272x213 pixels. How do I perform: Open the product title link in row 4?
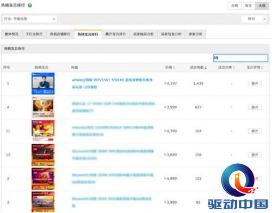(113, 107)
